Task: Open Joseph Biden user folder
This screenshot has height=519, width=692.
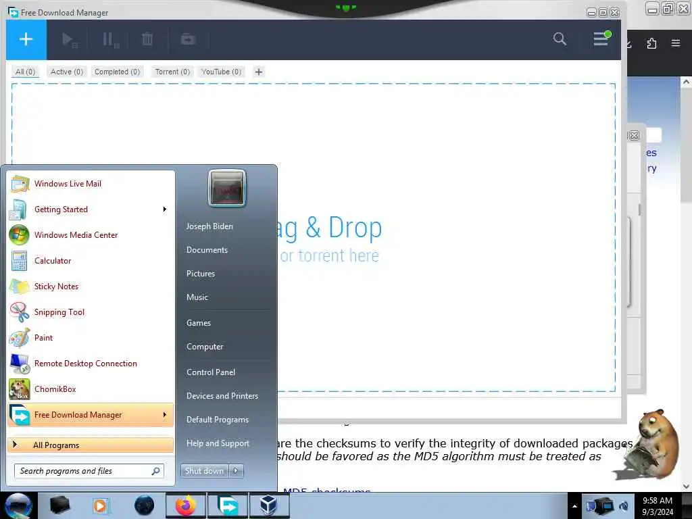Action: 209,226
